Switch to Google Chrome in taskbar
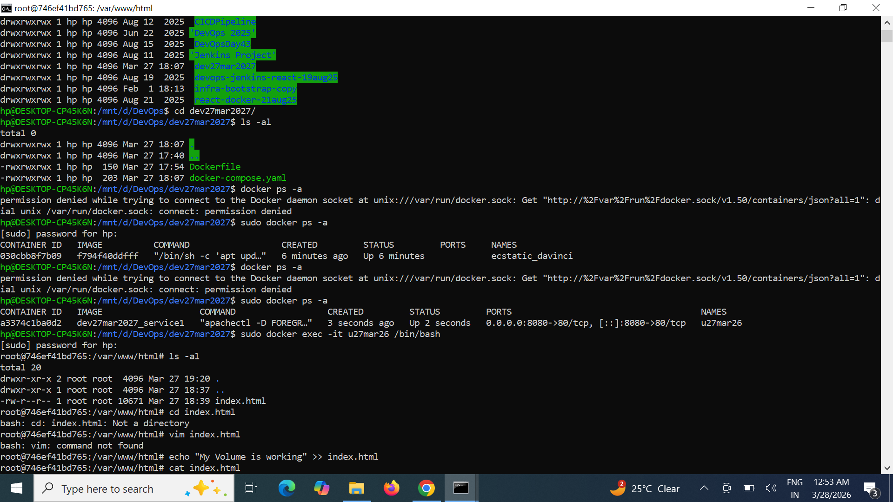The width and height of the screenshot is (893, 502). click(426, 489)
